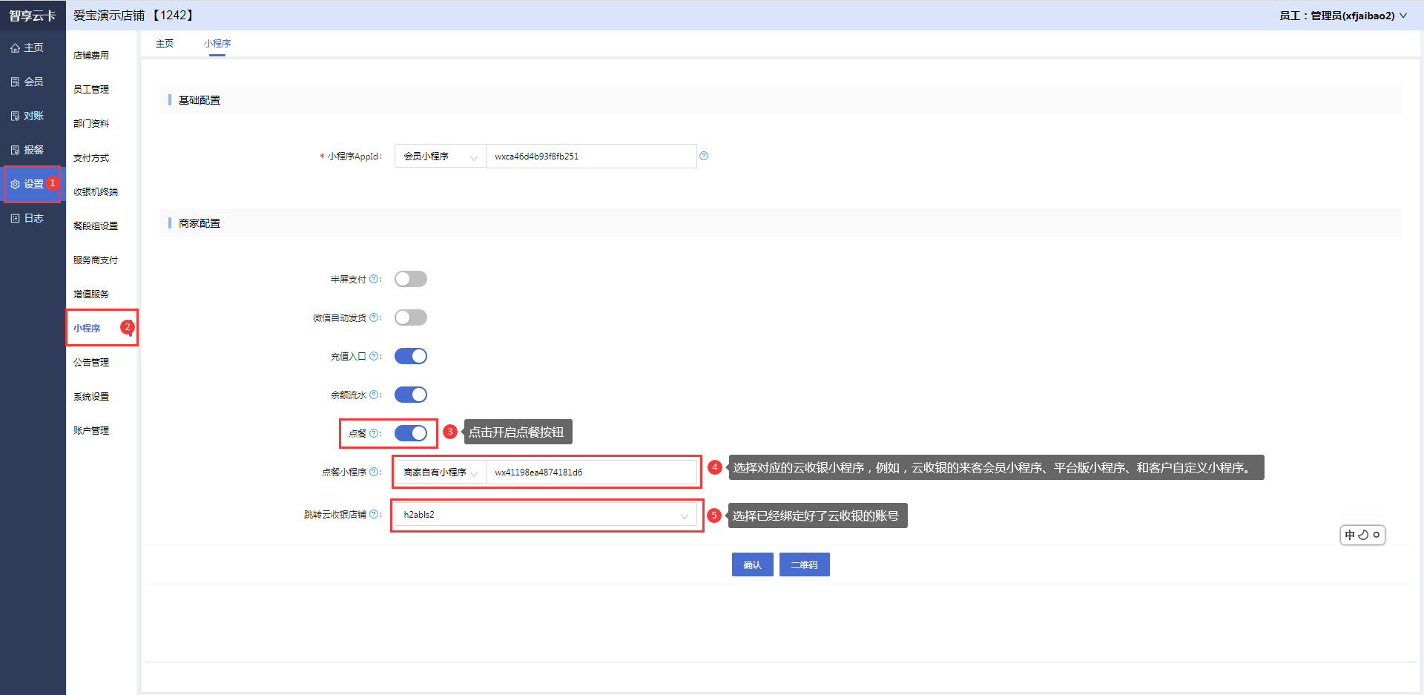Open the 报餐 meal report sidebar icon
Screen dimensions: 1424x695
tap(15, 151)
